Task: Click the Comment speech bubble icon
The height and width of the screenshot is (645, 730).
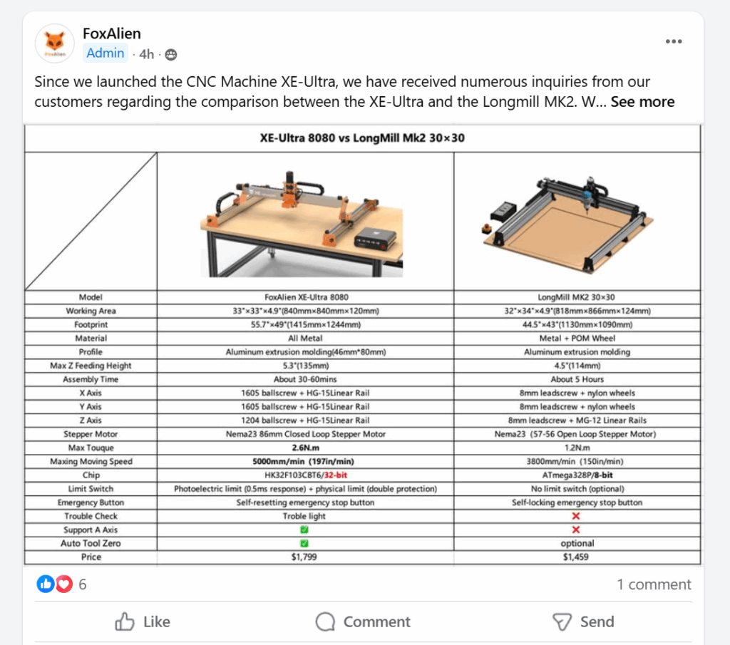Action: click(x=326, y=621)
